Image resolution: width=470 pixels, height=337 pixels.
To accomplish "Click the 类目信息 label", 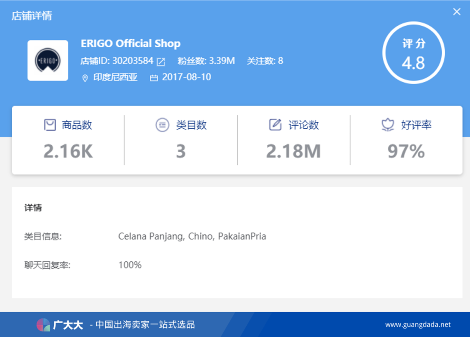I will pos(43,237).
